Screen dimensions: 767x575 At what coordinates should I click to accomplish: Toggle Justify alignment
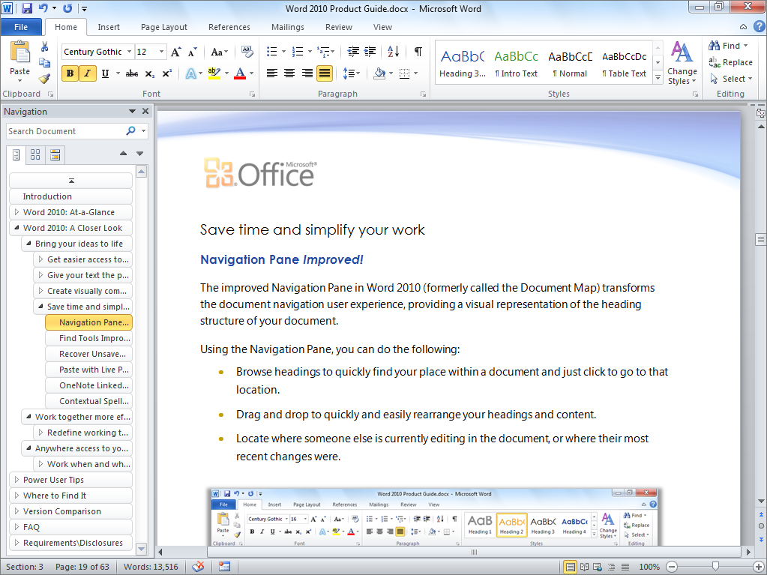325,73
